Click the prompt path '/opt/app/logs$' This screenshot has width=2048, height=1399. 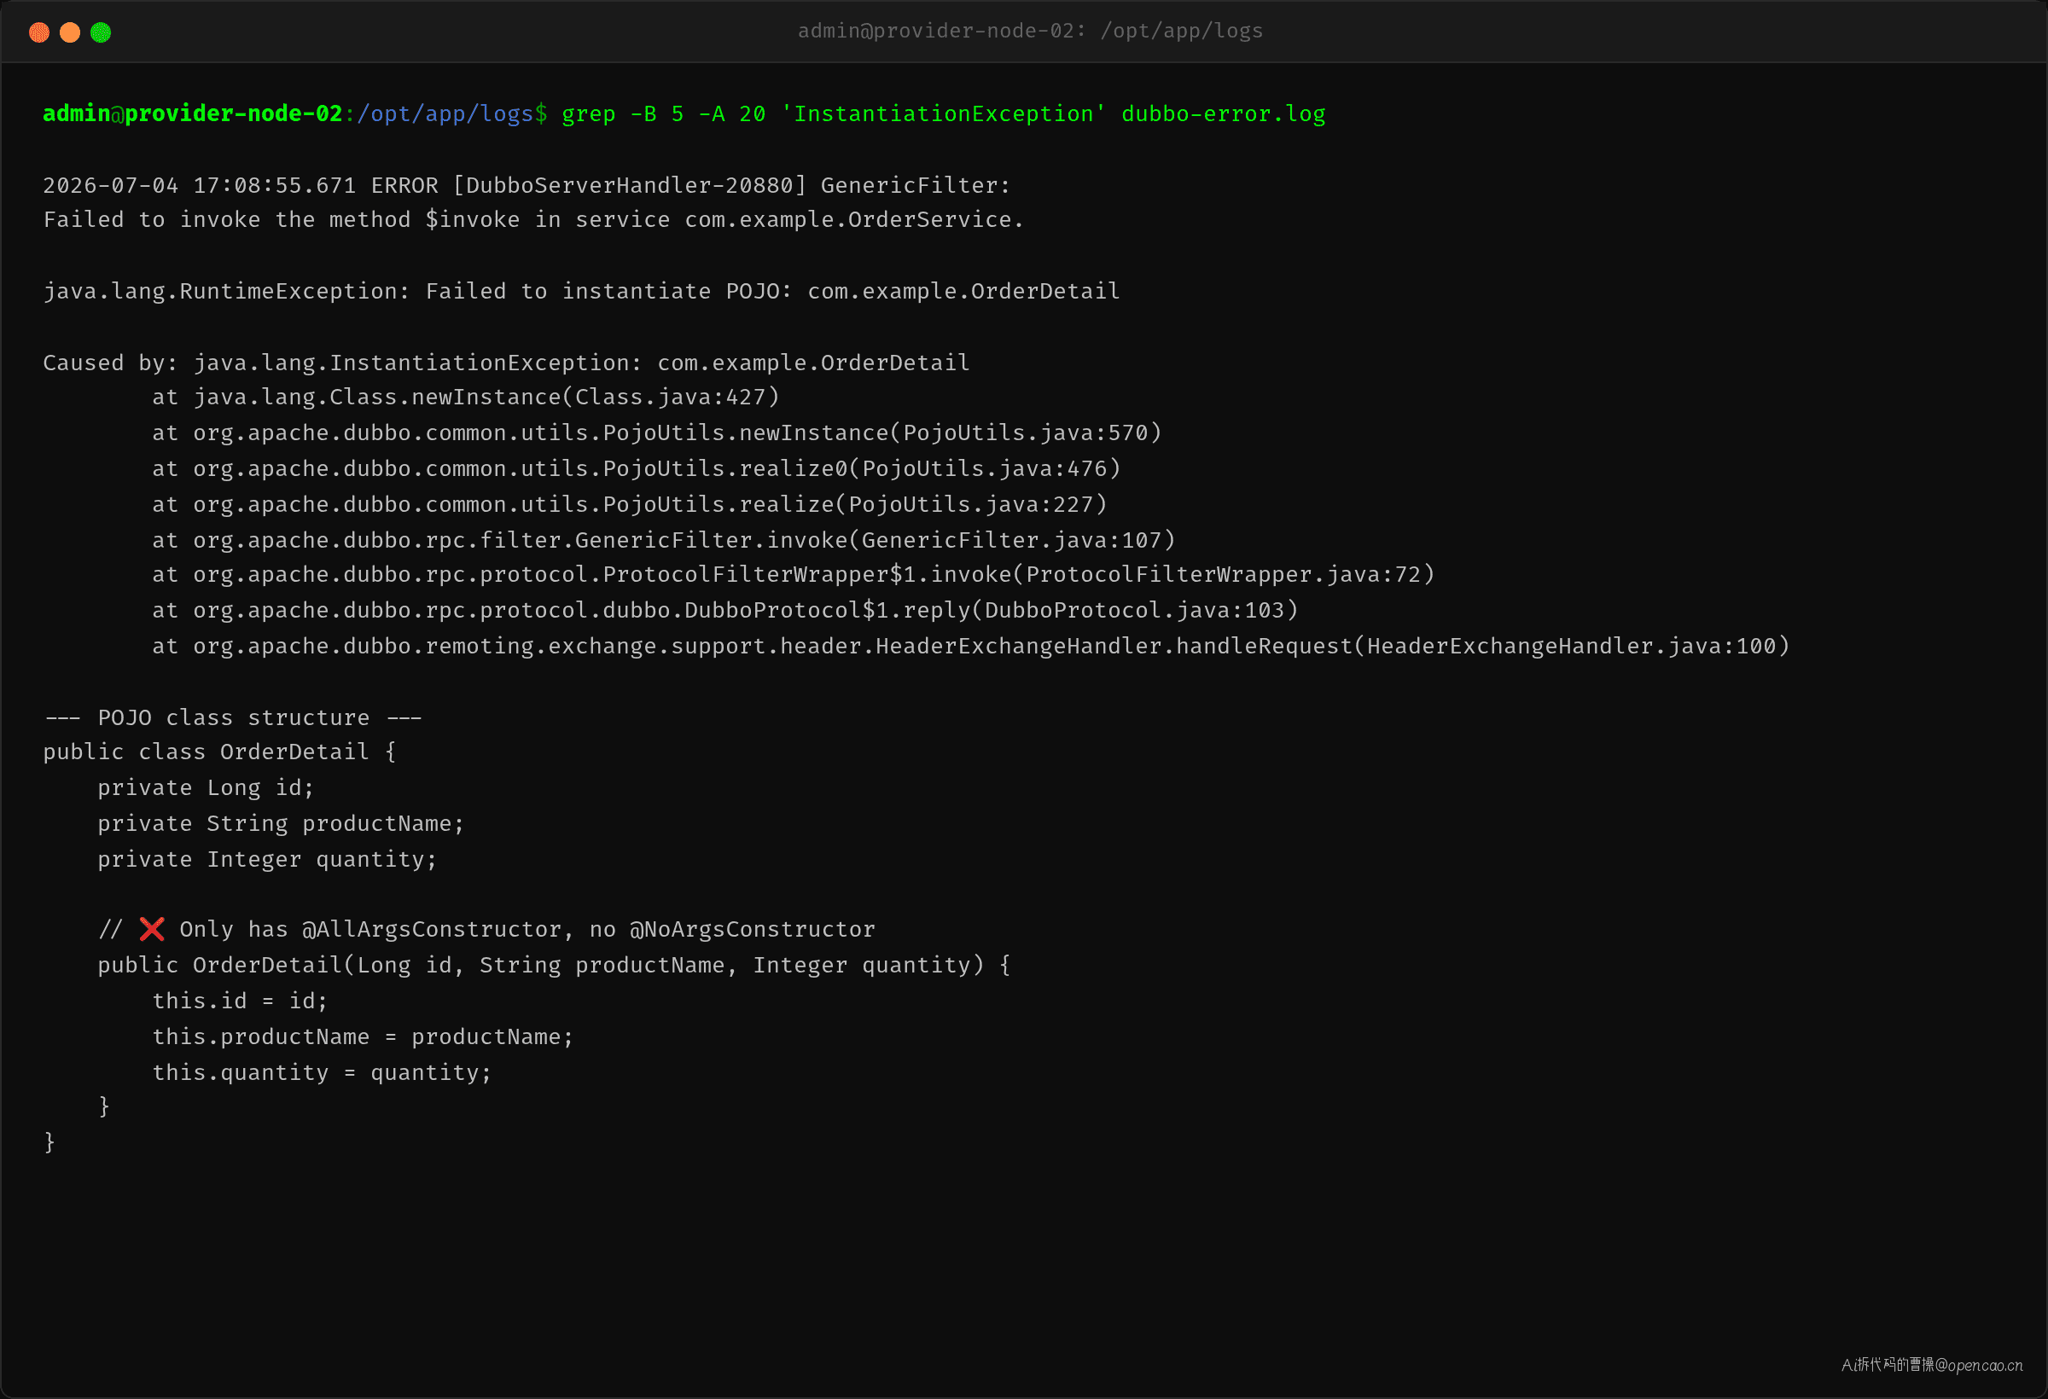[x=452, y=113]
